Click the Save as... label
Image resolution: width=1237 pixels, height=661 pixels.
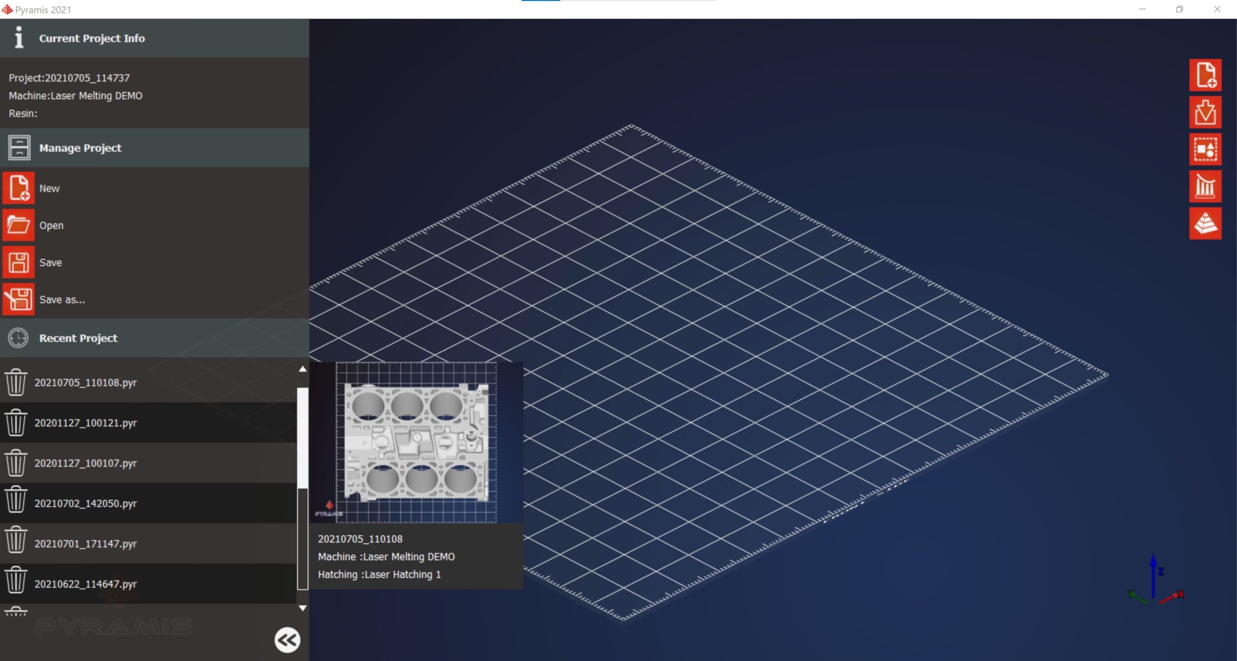coord(62,300)
